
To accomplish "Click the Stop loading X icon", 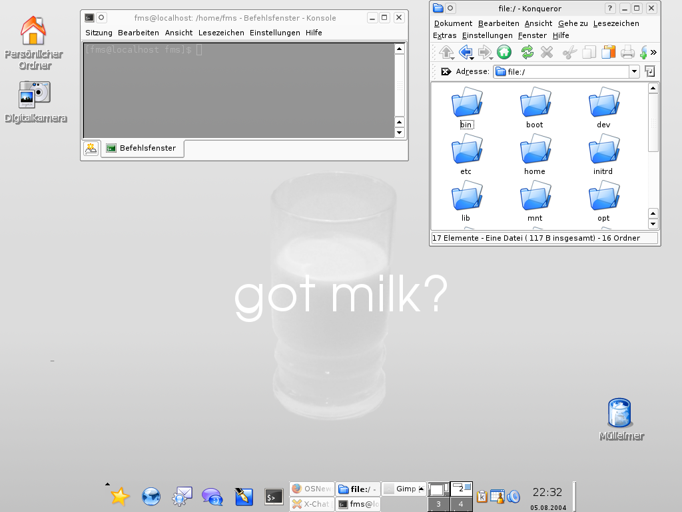I will pyautogui.click(x=547, y=52).
